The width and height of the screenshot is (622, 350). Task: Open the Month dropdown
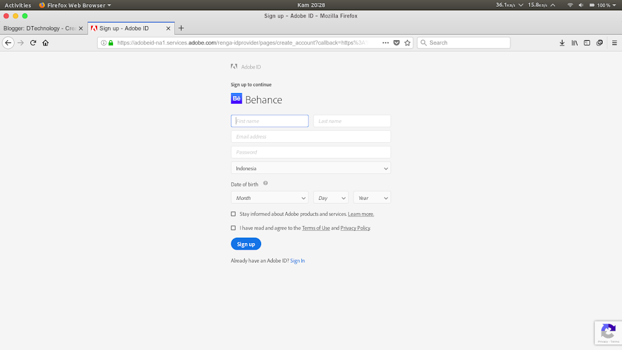(x=270, y=198)
